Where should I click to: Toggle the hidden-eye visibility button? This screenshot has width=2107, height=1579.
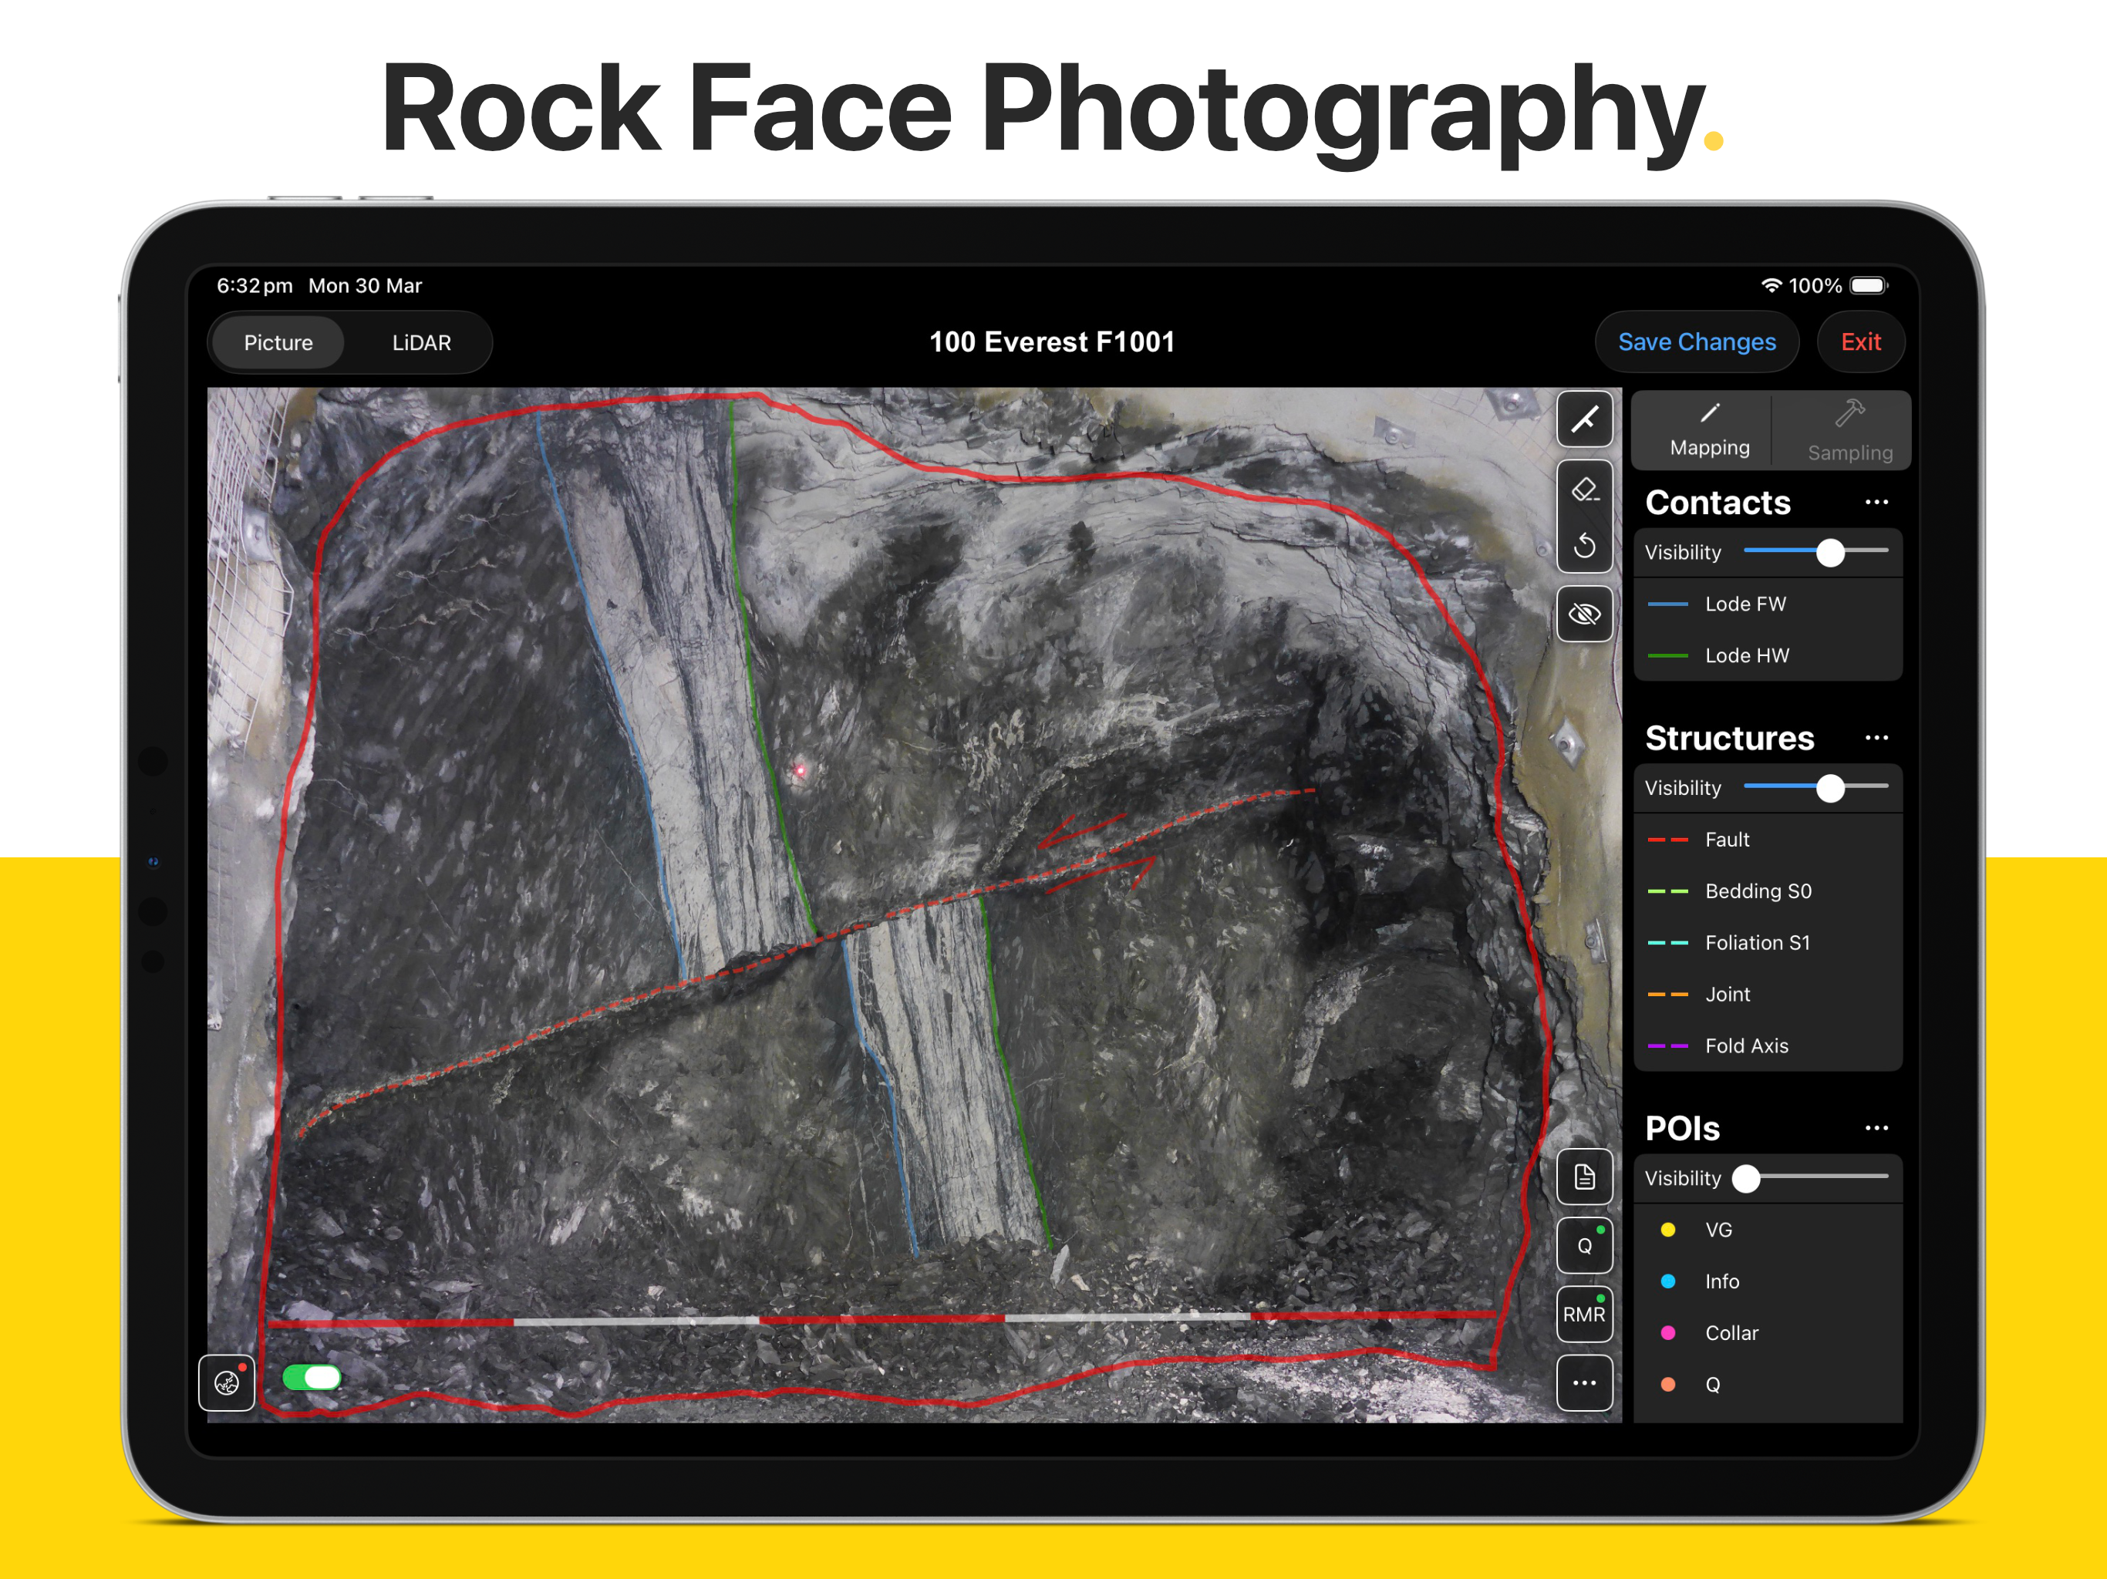click(1584, 614)
